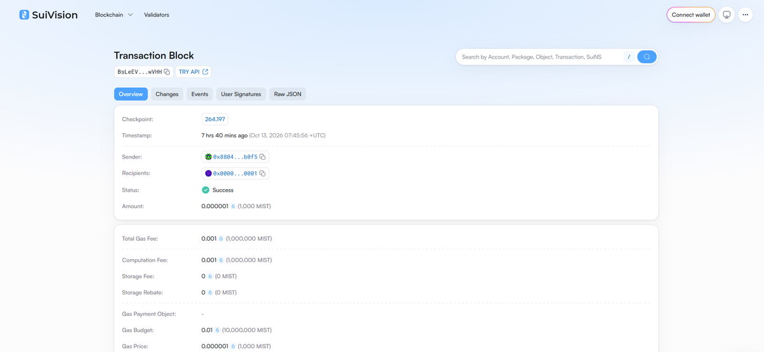764x352 pixels.
Task: Click the SuiVision logo icon
Action: [x=24, y=15]
